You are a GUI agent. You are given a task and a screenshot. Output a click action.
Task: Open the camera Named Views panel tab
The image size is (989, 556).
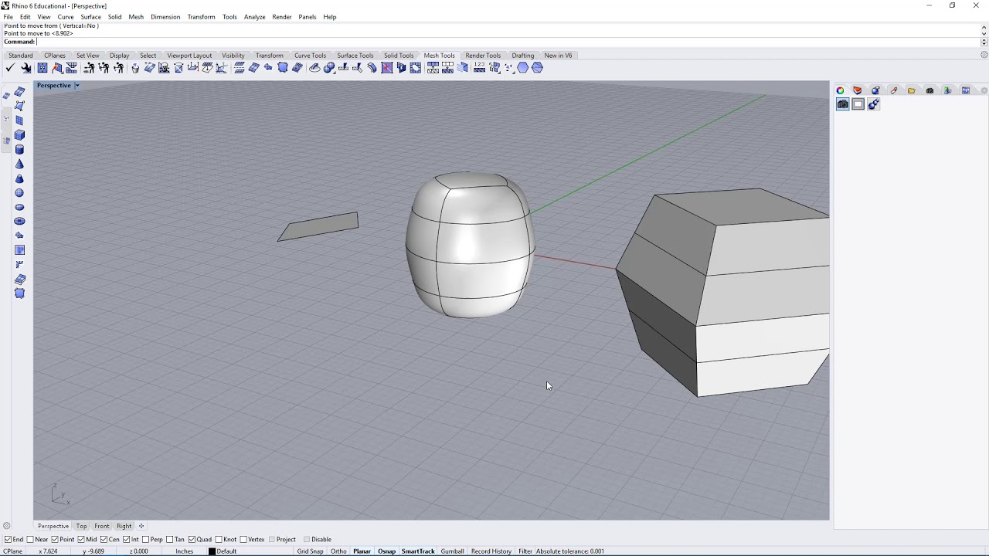[x=930, y=90]
